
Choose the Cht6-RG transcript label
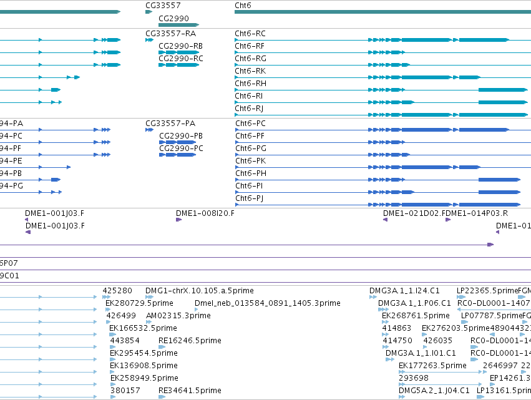251,59
